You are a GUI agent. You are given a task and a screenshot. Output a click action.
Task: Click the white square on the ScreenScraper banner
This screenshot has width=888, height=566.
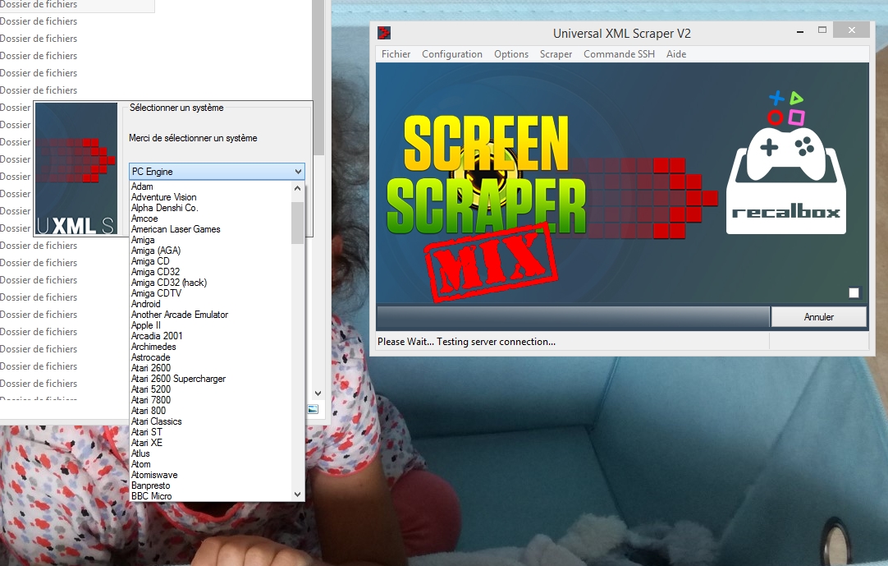[x=854, y=292]
